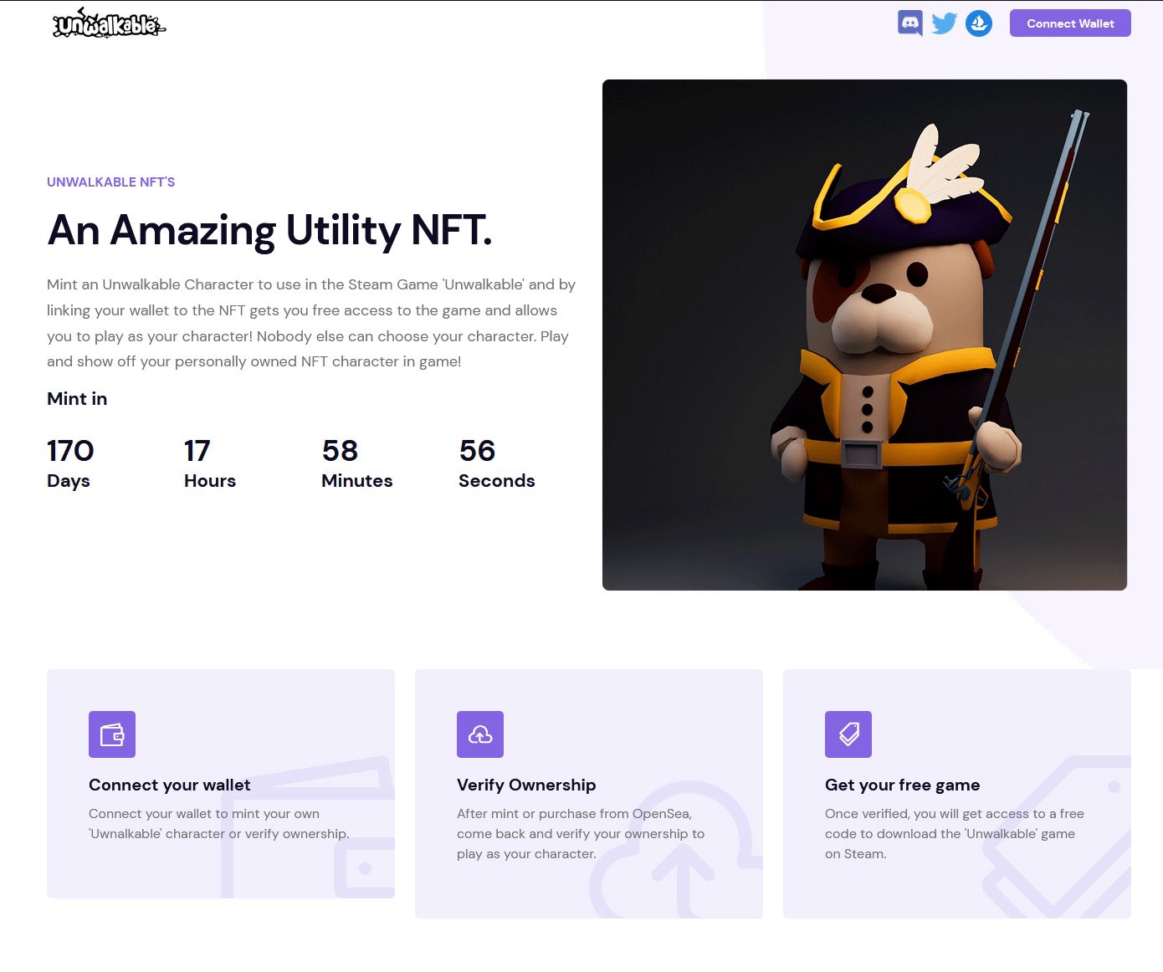Screen dimensions: 1163x972
Task: Click the 'Seconds' countdown label
Action: (497, 481)
